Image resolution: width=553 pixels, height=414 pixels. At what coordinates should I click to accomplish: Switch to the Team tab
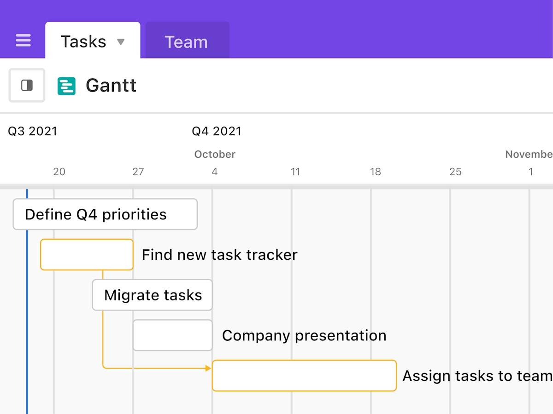(x=187, y=42)
